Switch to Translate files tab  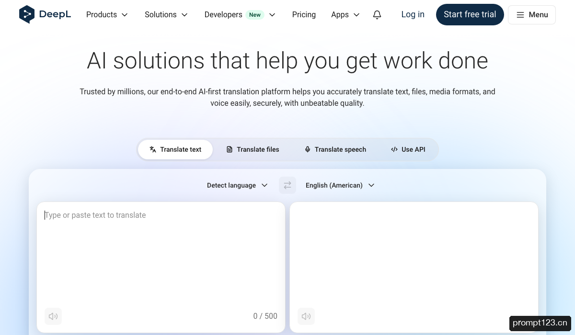(x=253, y=149)
